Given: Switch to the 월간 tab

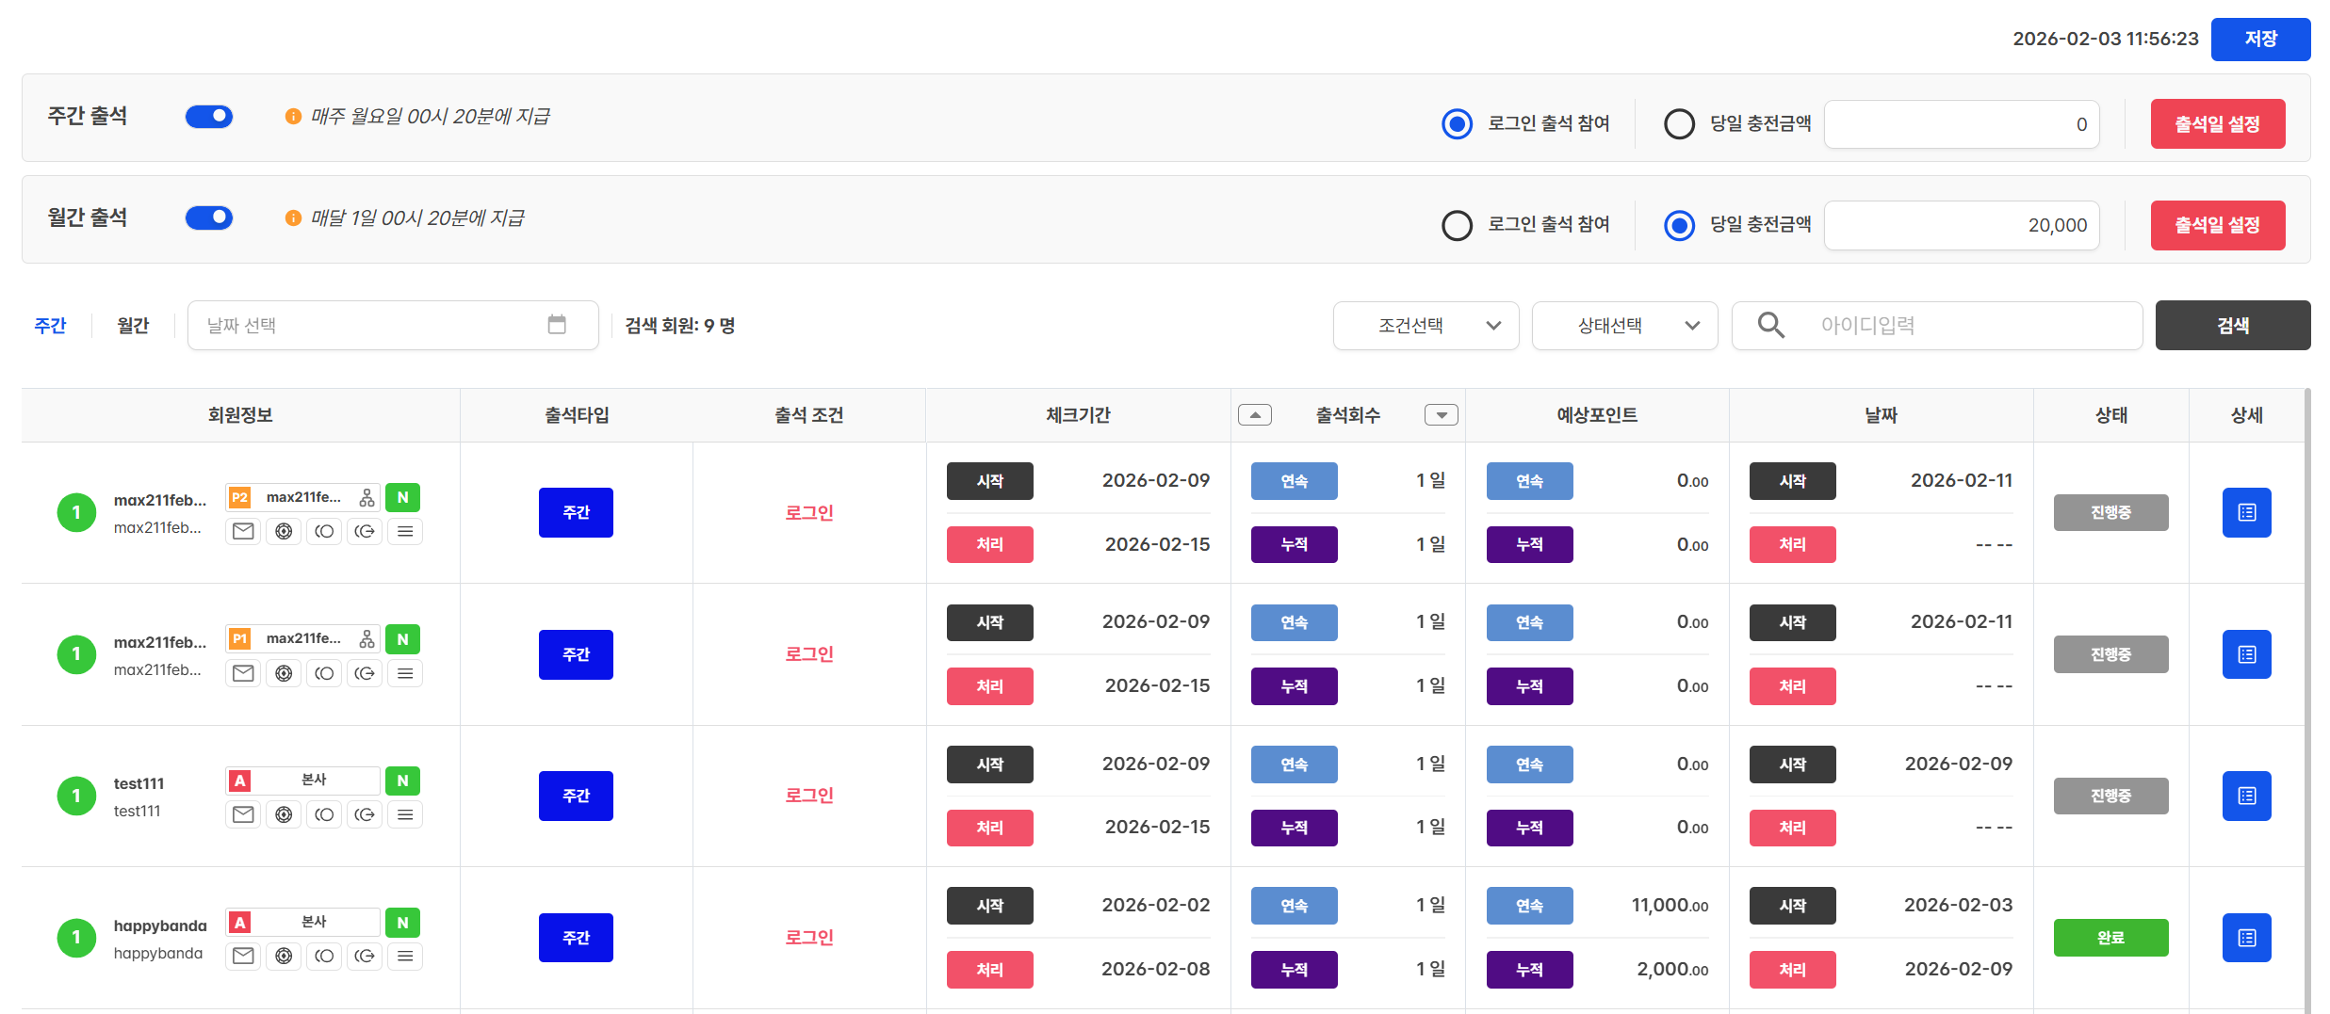Looking at the screenshot, I should pyautogui.click(x=133, y=326).
